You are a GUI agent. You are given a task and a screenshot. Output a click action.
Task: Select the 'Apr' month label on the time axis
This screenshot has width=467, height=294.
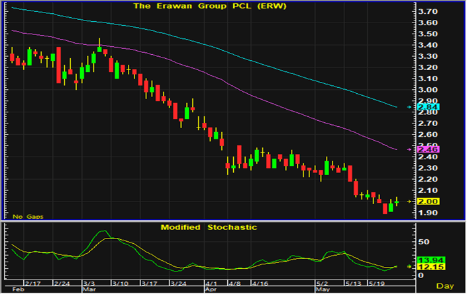pyautogui.click(x=211, y=289)
